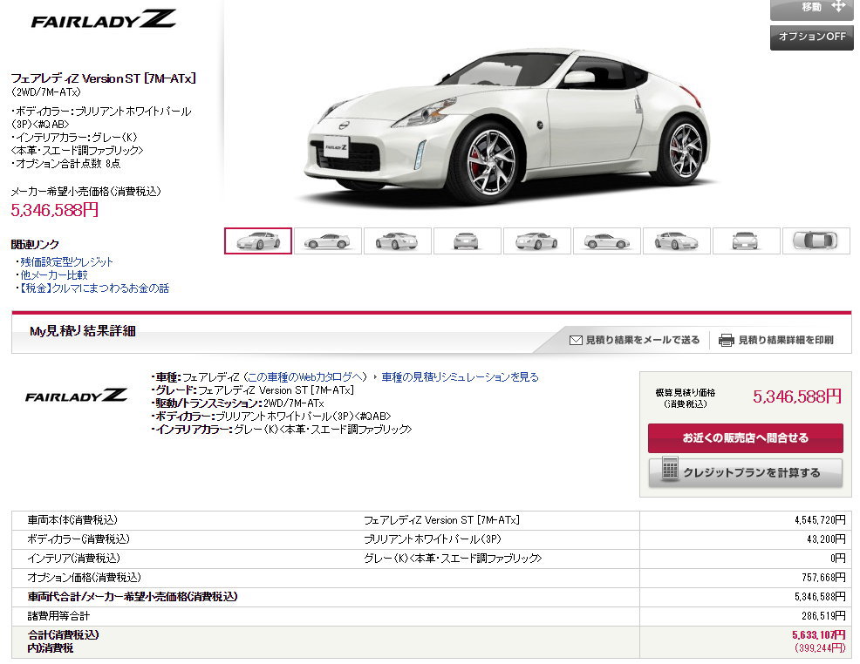Click the 移動 move icon button
Image resolution: width=860 pixels, height=664 pixels.
coord(812,8)
